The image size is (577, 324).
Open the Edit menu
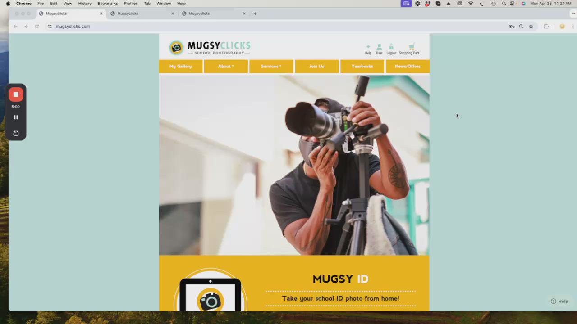[54, 3]
